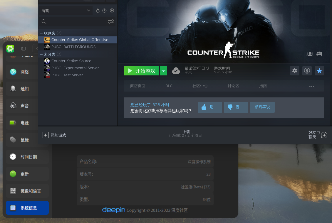The width and height of the screenshot is (332, 223).
Task: Open controller configuration via the gamepad icon
Action: point(319,54)
